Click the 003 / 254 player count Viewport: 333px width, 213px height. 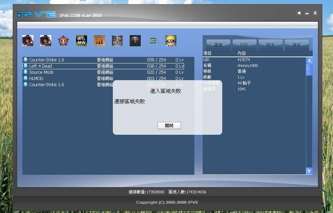(157, 78)
